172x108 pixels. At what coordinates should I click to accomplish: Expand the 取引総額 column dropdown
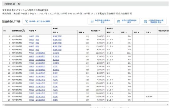99,31
